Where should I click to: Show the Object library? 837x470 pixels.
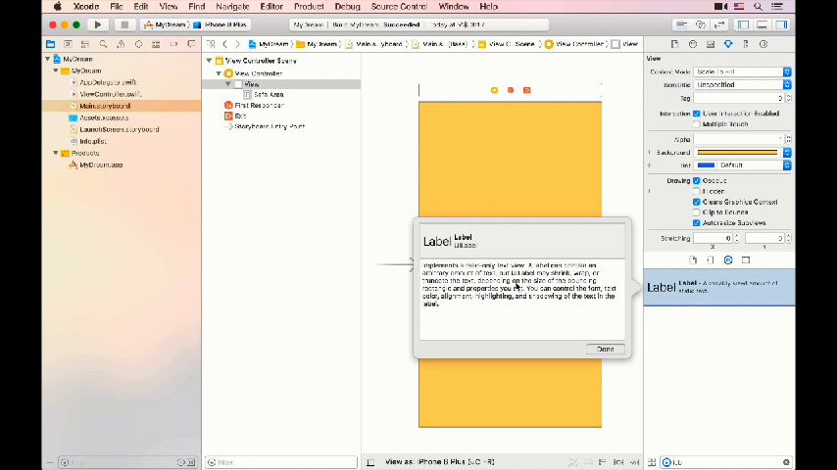[728, 260]
